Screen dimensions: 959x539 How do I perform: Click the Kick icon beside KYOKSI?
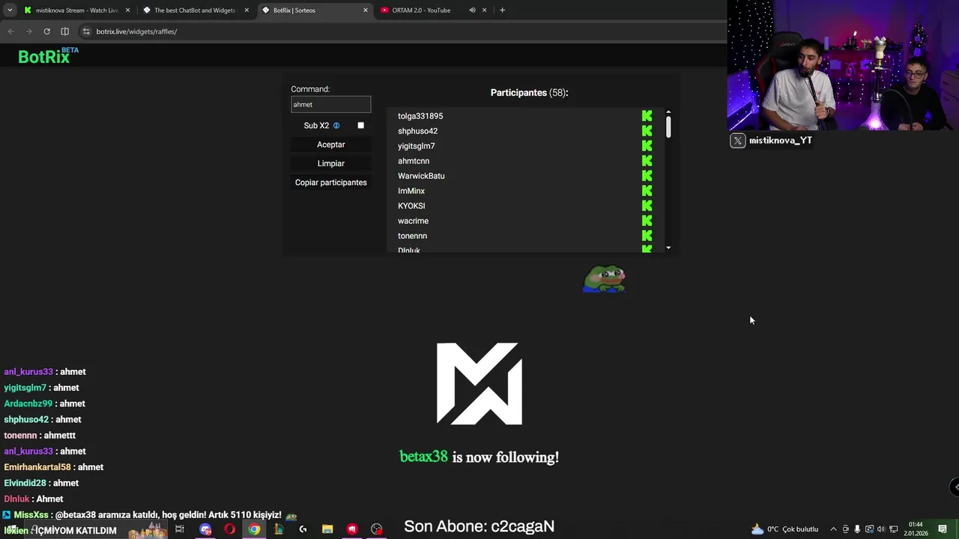(x=647, y=206)
